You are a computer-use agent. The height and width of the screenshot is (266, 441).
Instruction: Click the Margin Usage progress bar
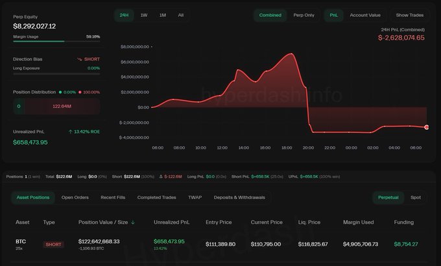(x=56, y=42)
